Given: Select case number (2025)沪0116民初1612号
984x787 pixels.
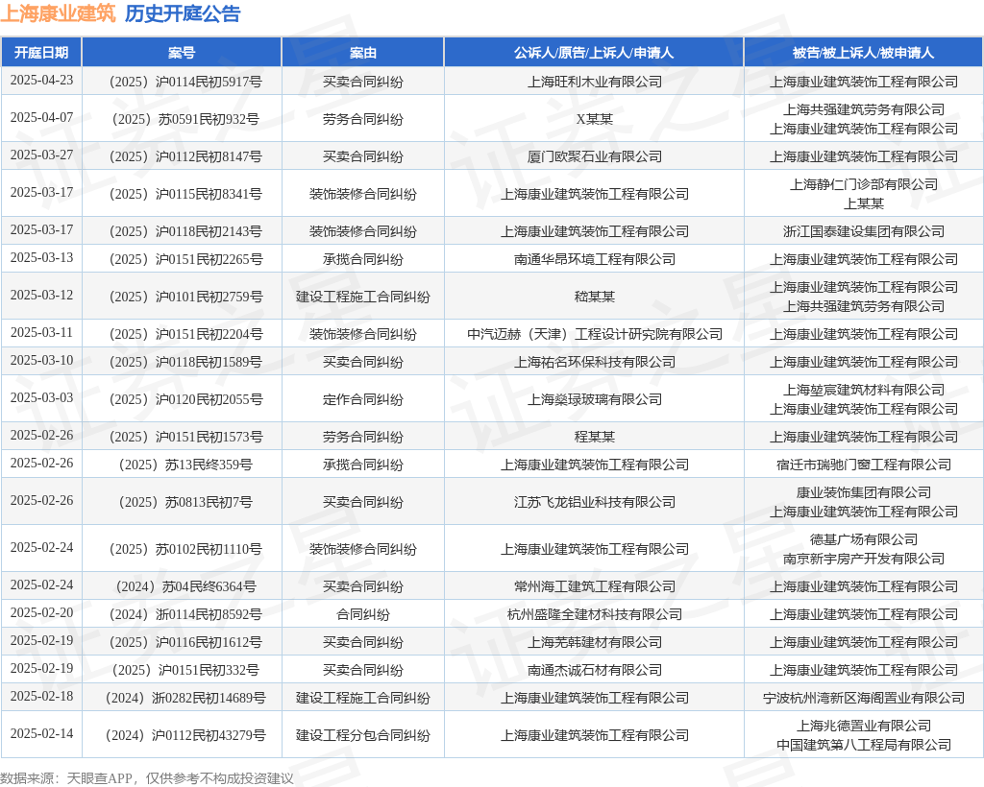Looking at the screenshot, I should (182, 643).
